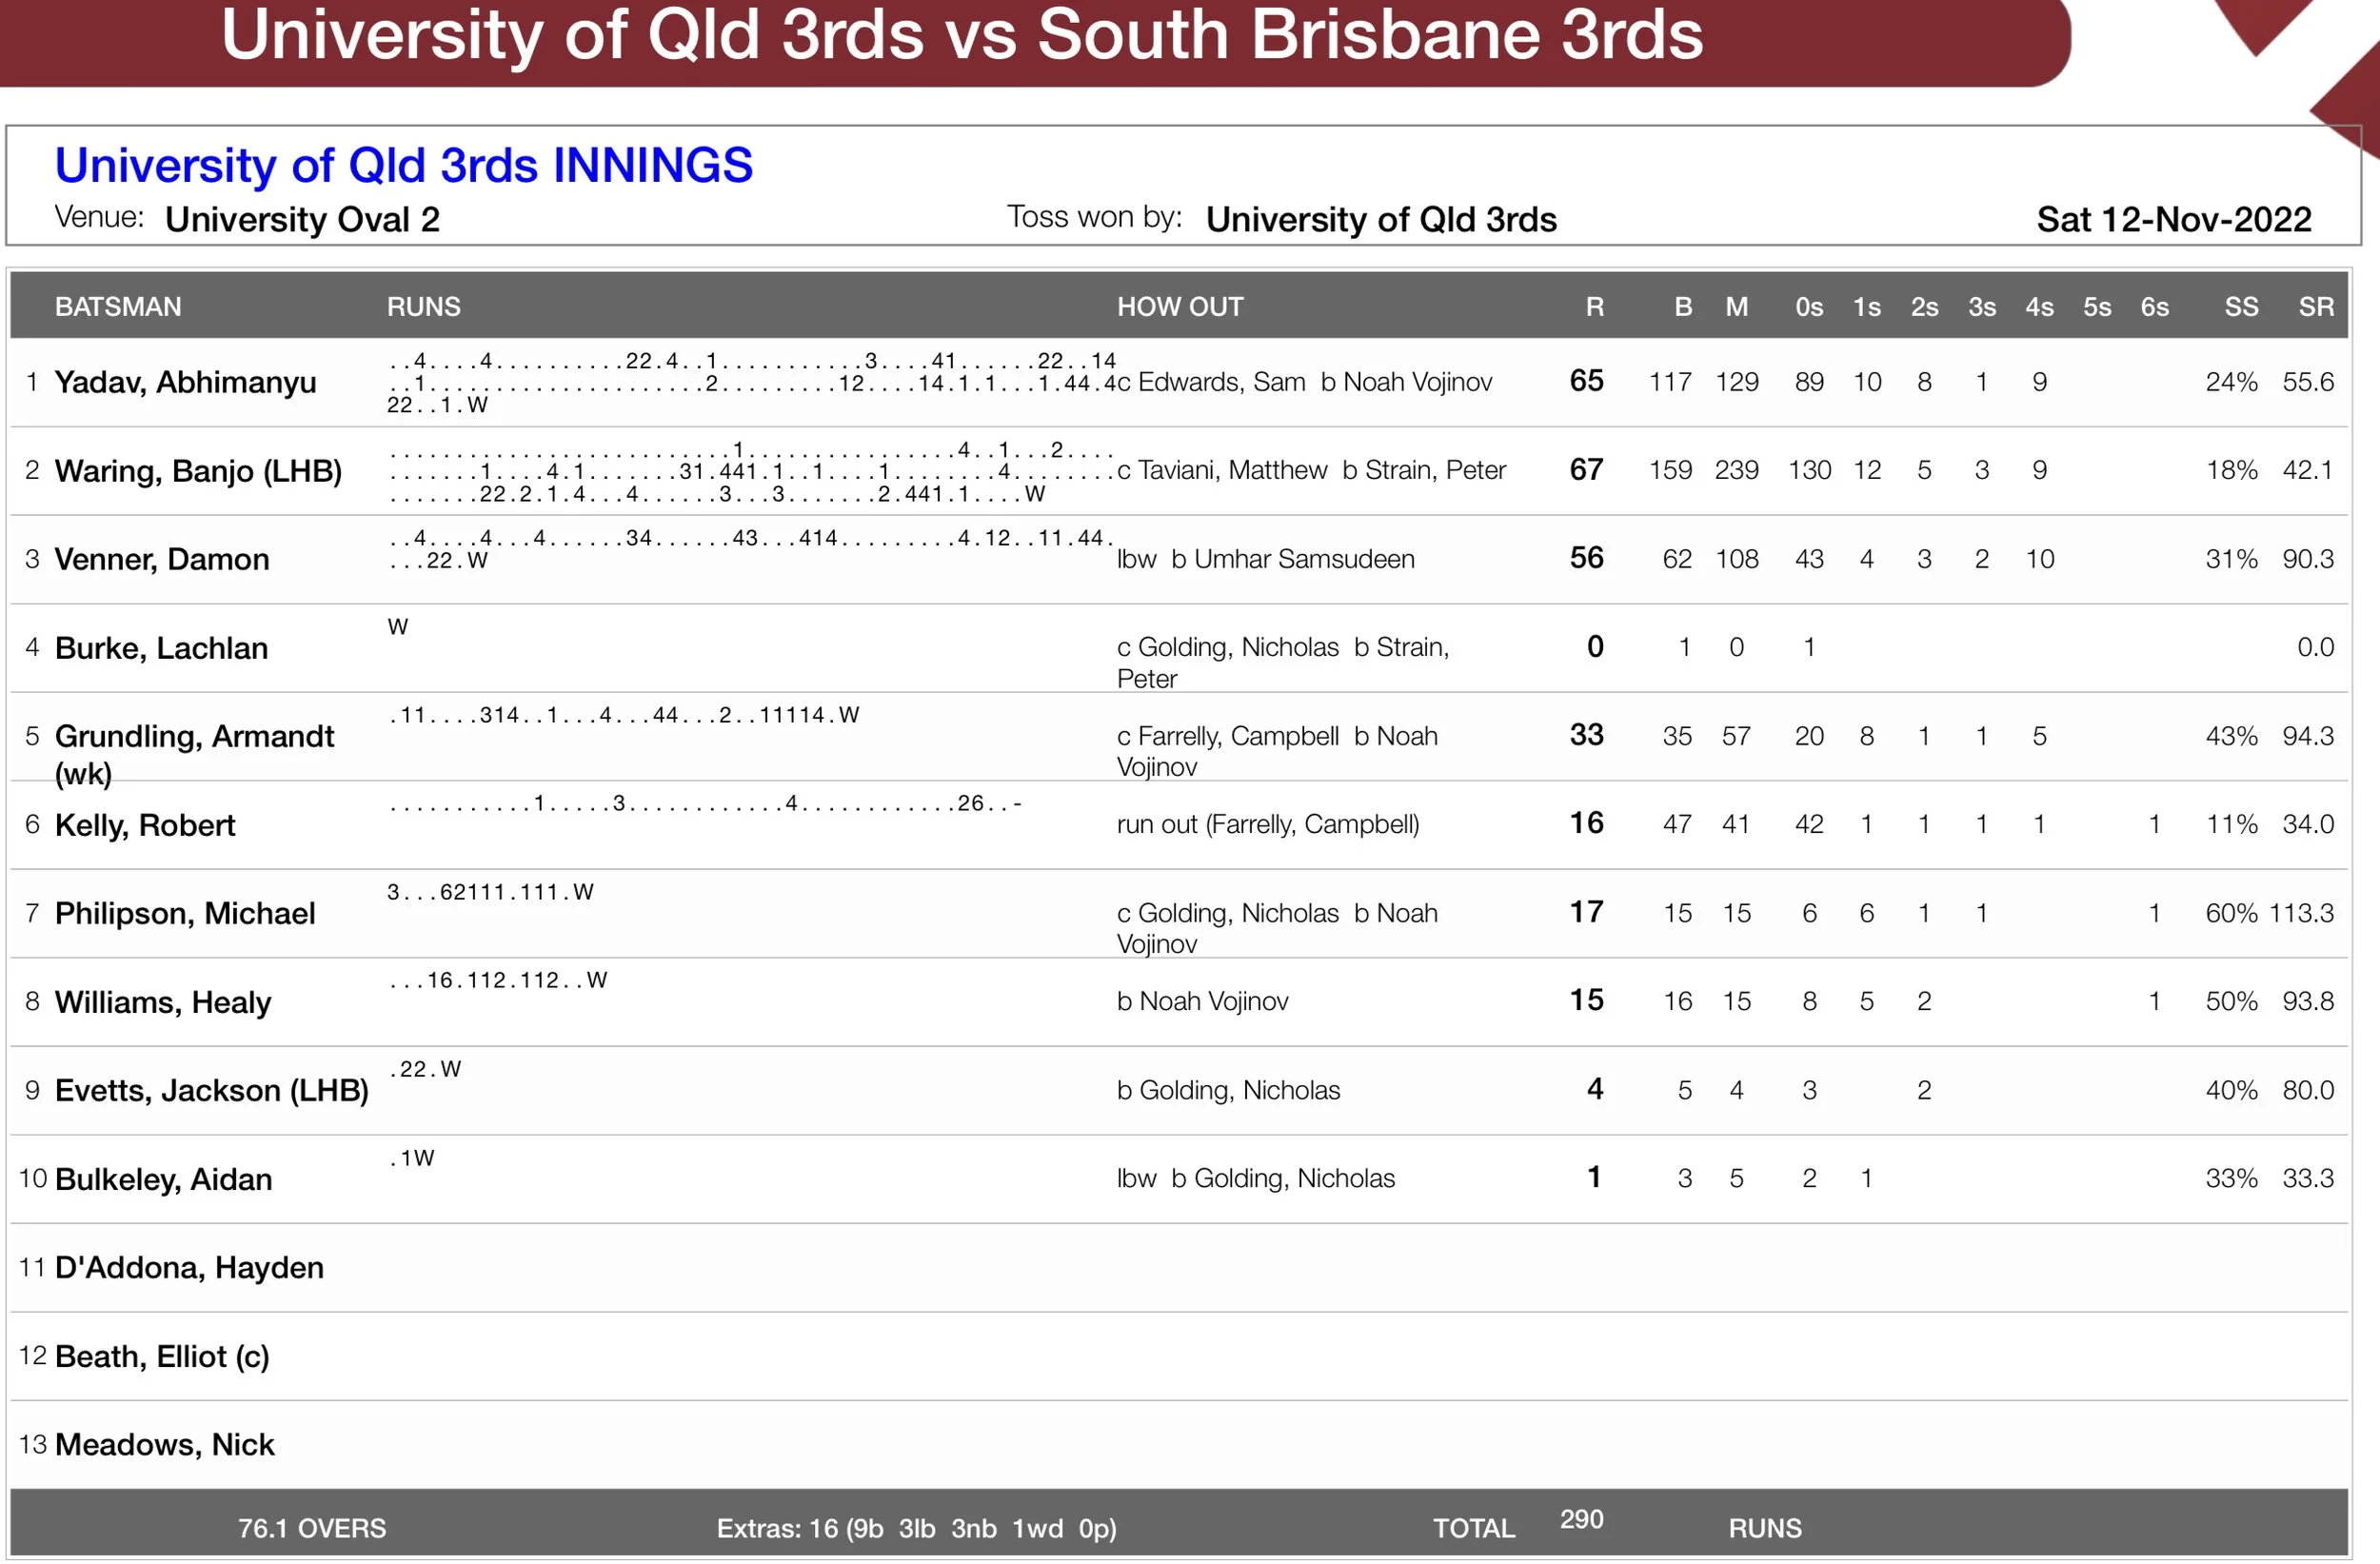Click the match date Sat 12-Nov-2022
Screen dimensions: 2380x1564
pyautogui.click(x=2174, y=219)
